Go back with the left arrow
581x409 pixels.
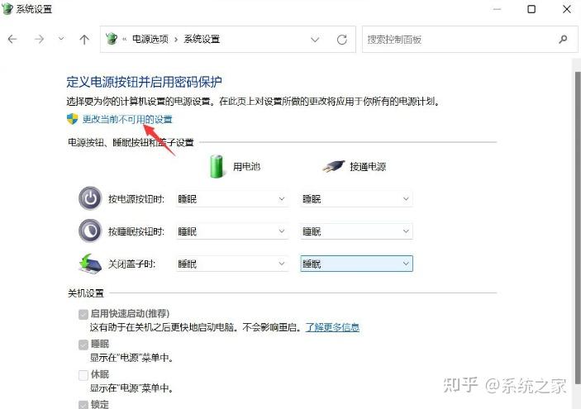tap(12, 39)
